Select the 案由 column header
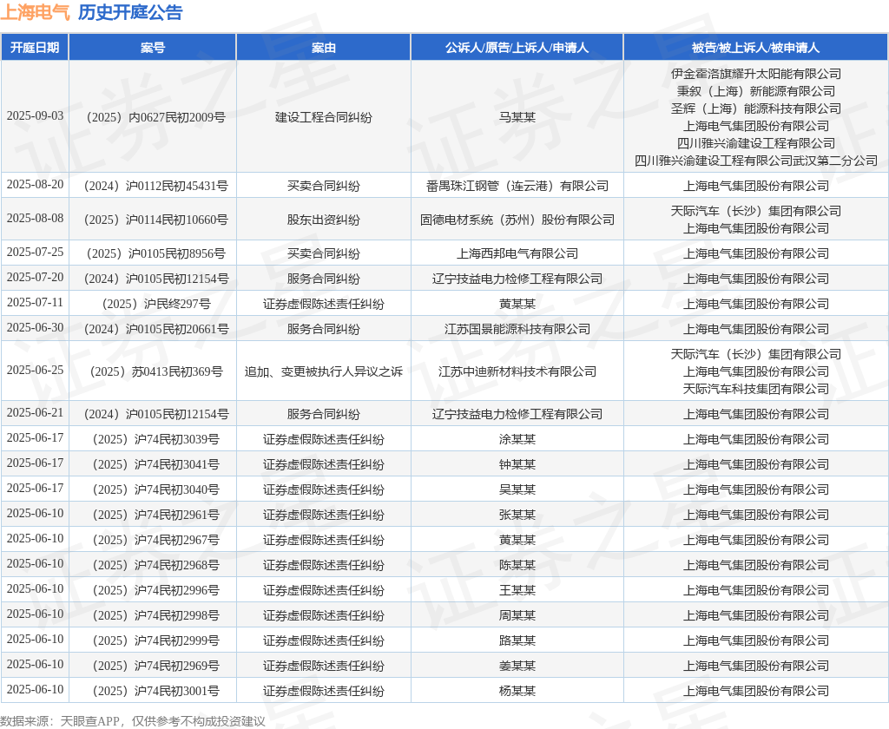Viewport: 889px width, 729px height. (323, 48)
